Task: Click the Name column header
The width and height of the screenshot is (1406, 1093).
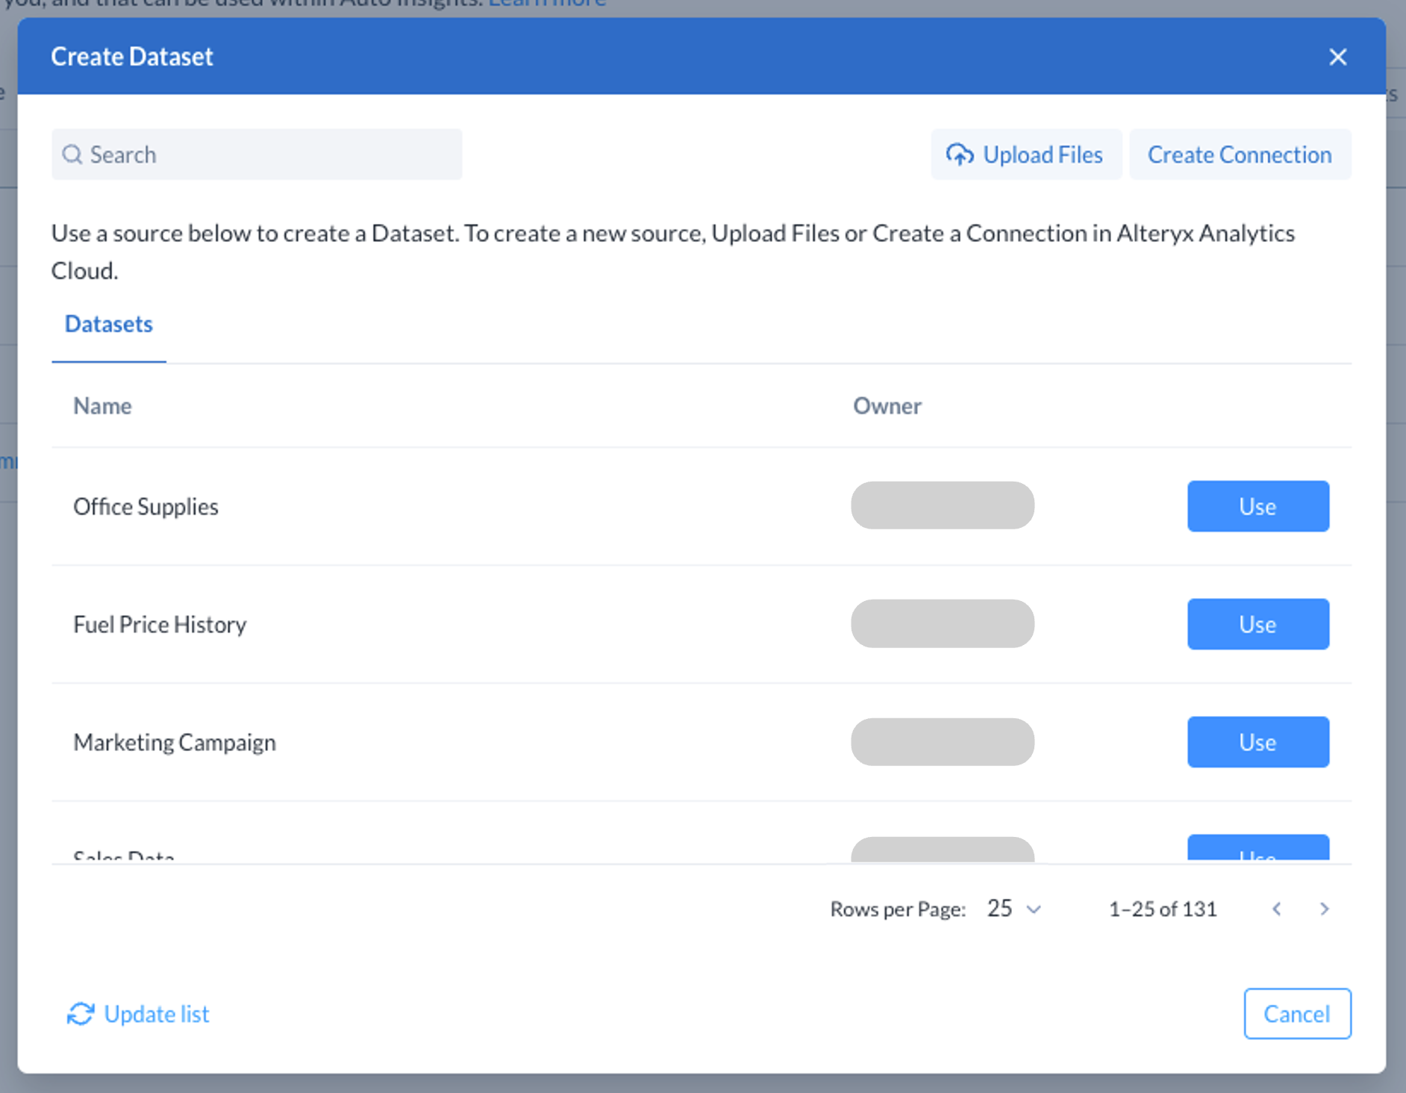Action: click(x=102, y=406)
